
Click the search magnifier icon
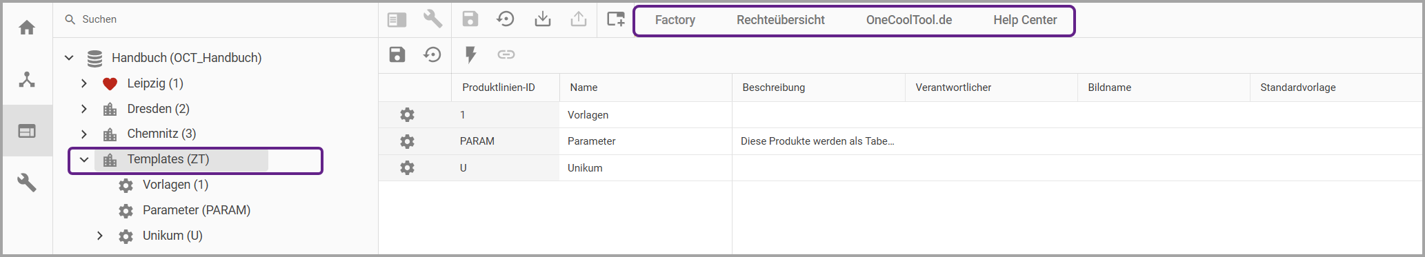(x=70, y=19)
